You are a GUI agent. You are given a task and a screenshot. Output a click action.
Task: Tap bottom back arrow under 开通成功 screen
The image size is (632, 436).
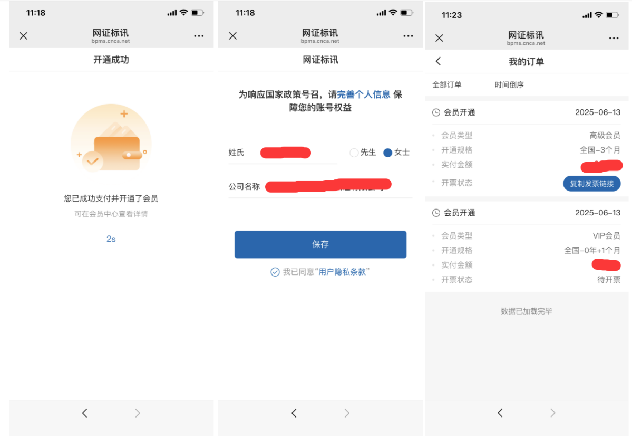(x=84, y=413)
